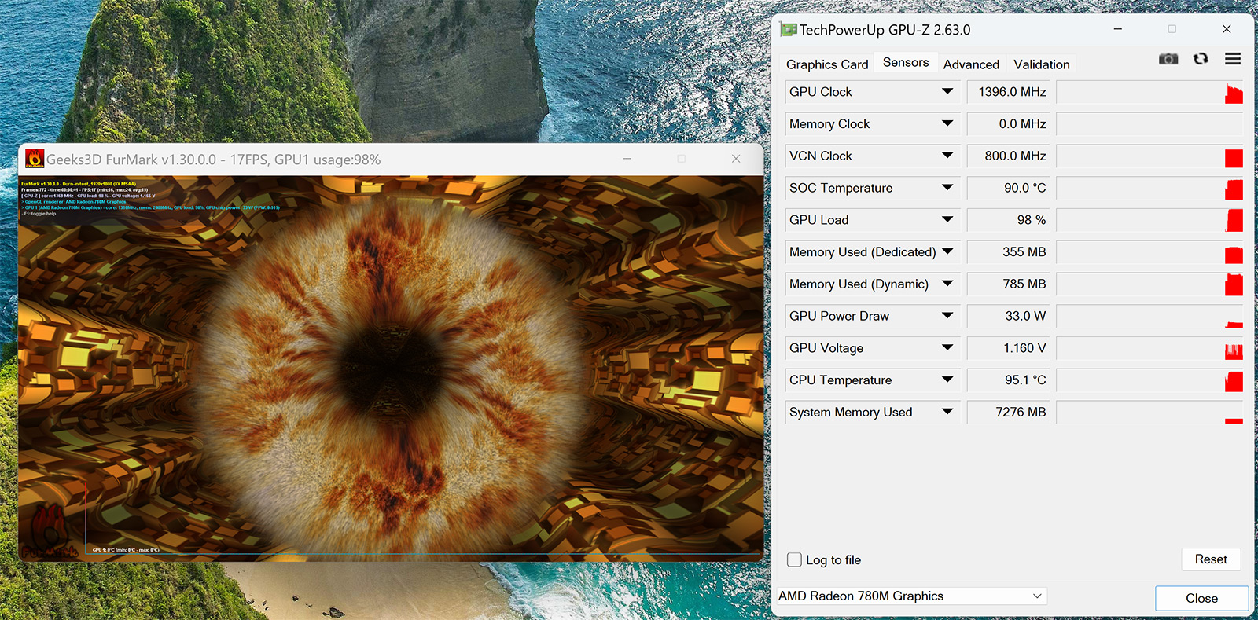This screenshot has width=1258, height=620.
Task: Click the TechPowerUp GPU-Z 2.63.0 title text
Action: [x=885, y=30]
